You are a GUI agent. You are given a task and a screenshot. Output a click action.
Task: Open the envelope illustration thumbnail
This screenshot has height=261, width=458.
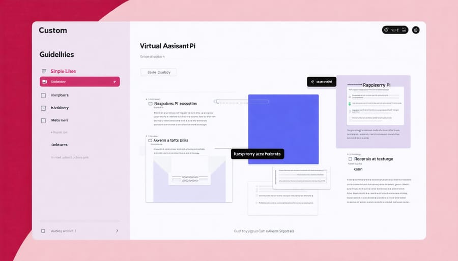tap(189, 179)
